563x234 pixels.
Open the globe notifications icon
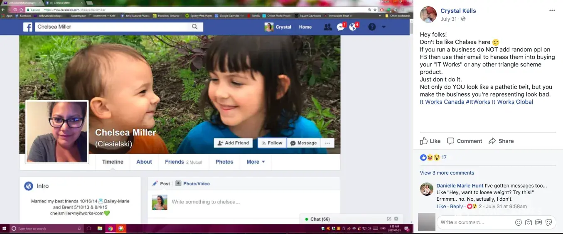pos(353,27)
